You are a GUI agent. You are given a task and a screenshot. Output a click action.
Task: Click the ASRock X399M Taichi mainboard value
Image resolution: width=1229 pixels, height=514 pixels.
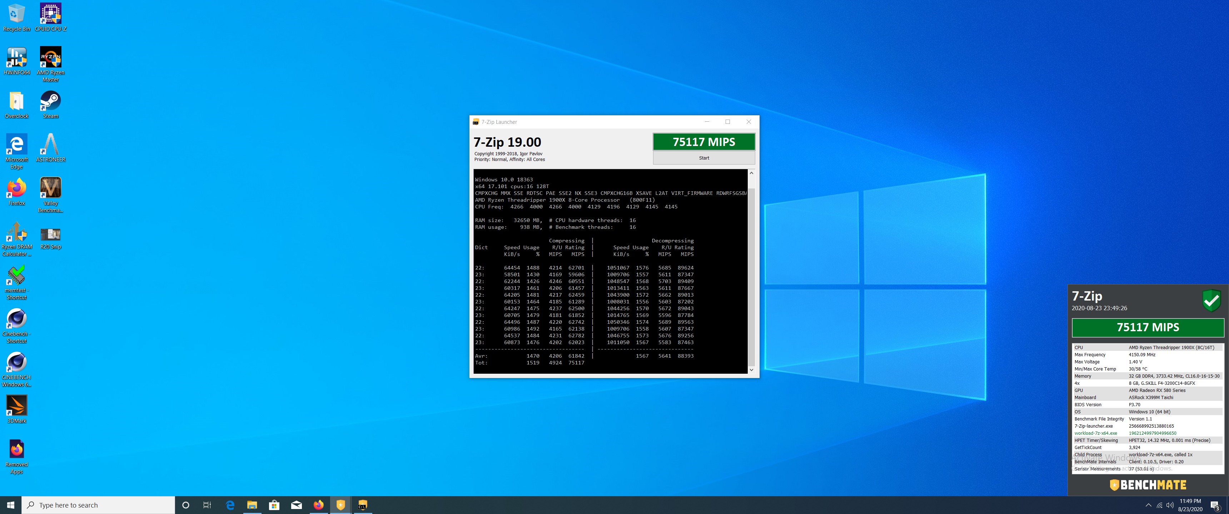[1151, 398]
